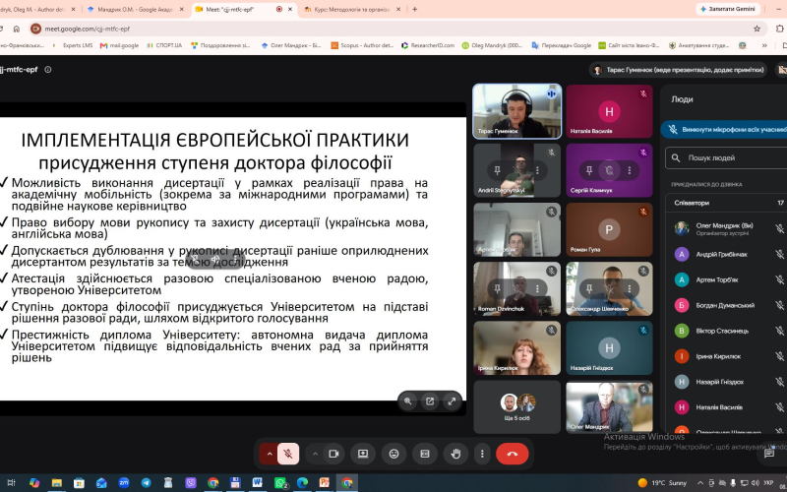Click the browser home button
Screen dimensions: 787x492
[x=17, y=29]
